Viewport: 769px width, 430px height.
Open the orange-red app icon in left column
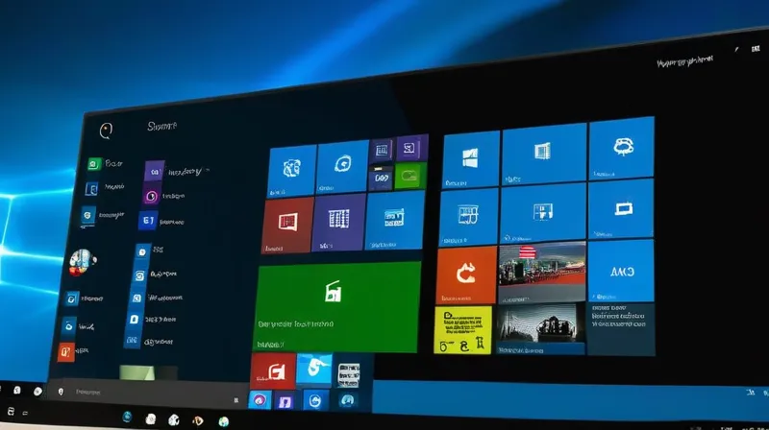(66, 351)
